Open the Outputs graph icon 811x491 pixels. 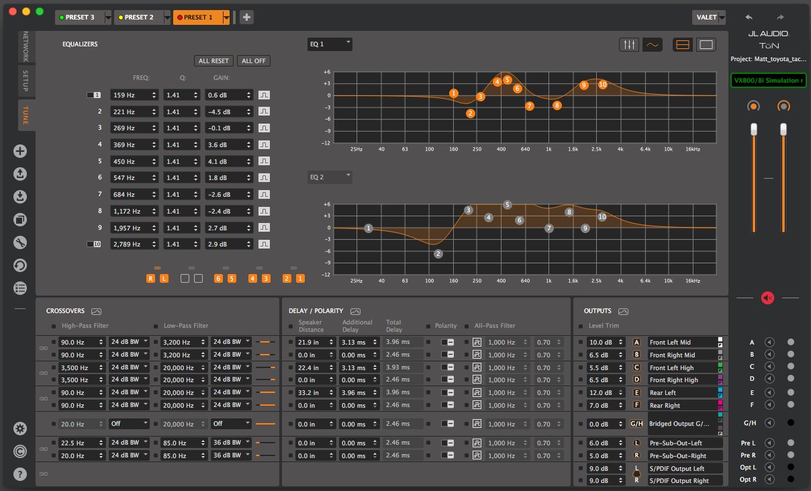623,312
